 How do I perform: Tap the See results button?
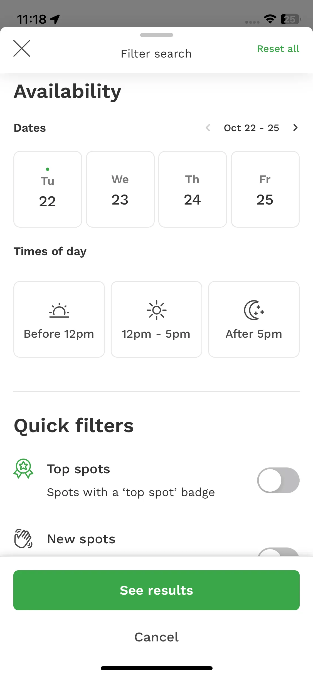click(x=156, y=590)
